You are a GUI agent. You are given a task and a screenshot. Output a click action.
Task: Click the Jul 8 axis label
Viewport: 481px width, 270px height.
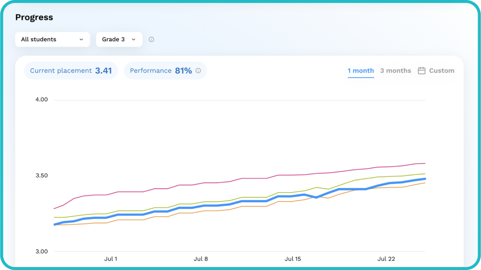coord(201,259)
